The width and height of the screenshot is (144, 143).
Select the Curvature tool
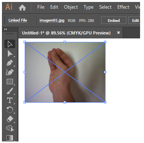pos(10,72)
